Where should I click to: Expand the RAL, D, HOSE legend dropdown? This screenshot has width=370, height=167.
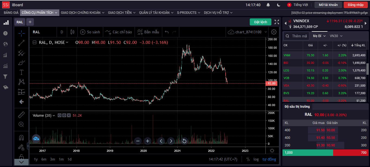click(67, 42)
